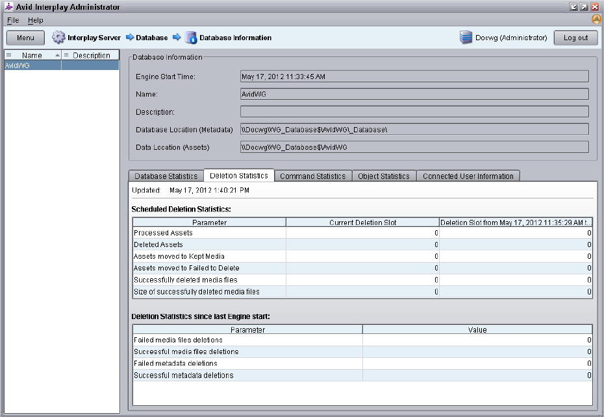Open the File menu

click(x=13, y=20)
